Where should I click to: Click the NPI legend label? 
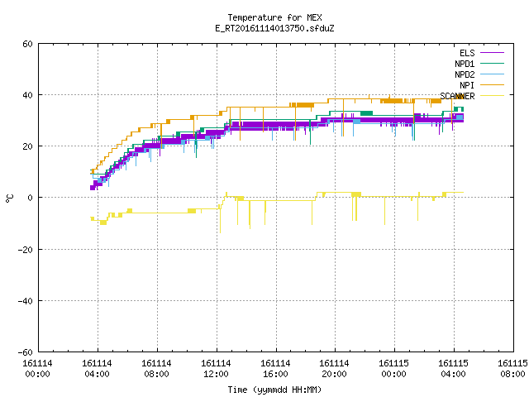coord(467,85)
